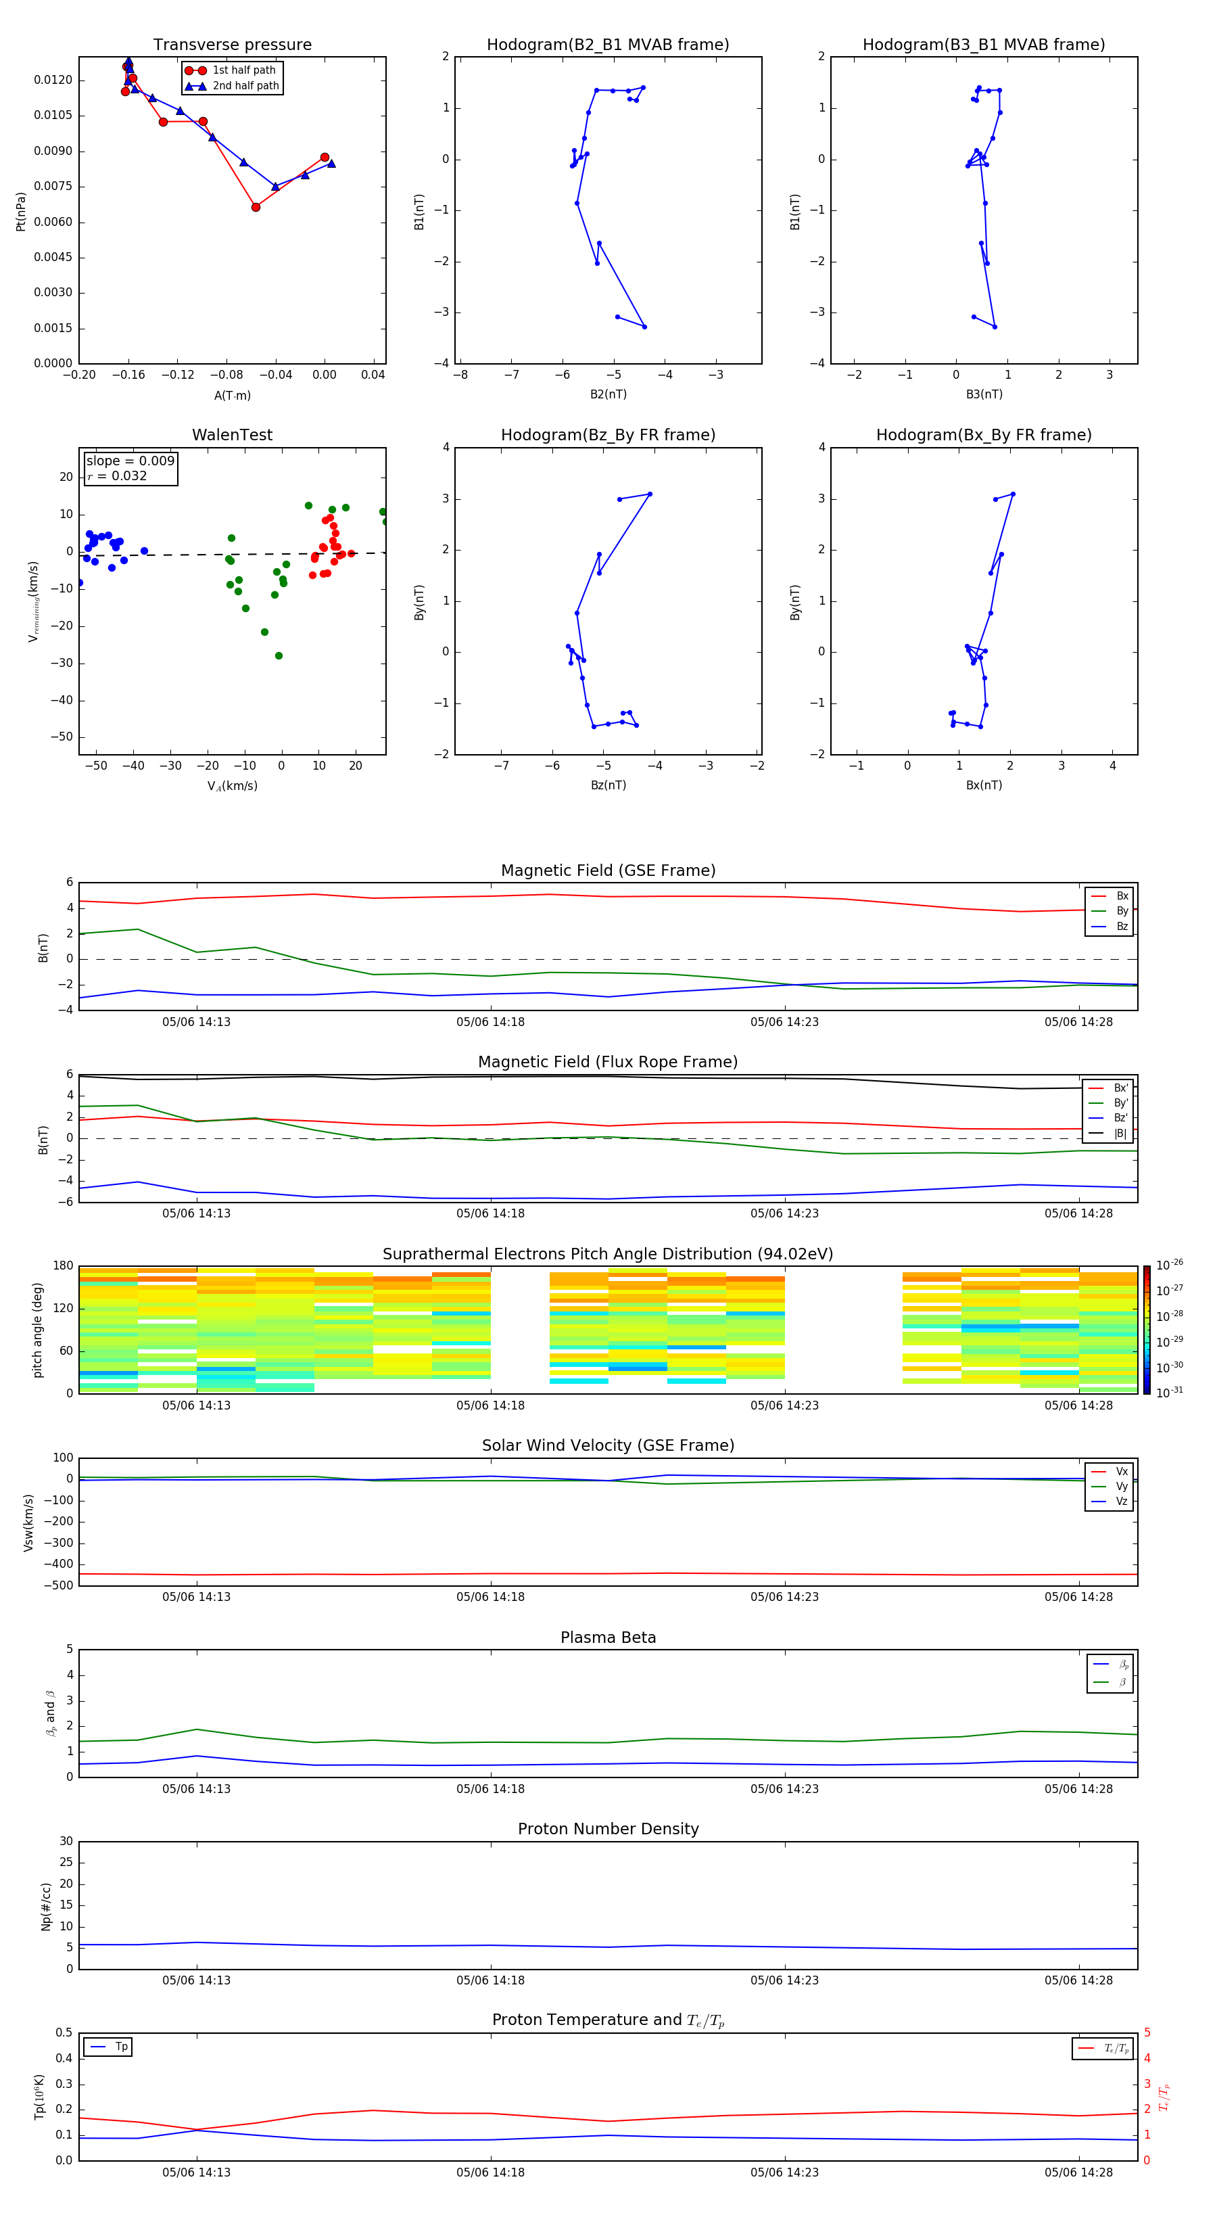Click the "05/06 14:28" tick under Plasma Beta panel
The height and width of the screenshot is (2232, 1217).
click(1078, 1788)
